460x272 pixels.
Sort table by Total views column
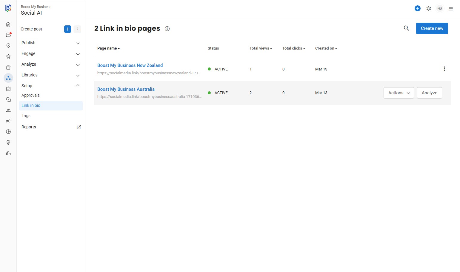[x=261, y=48]
